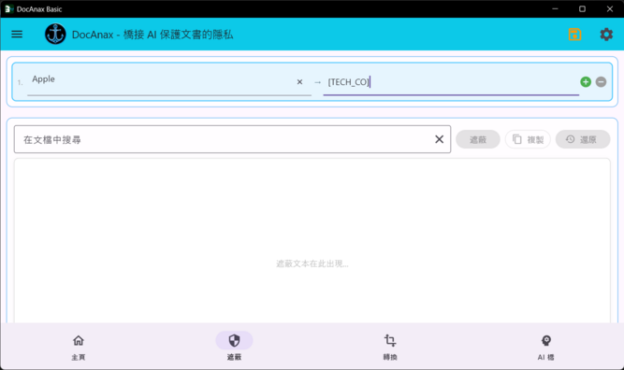Click the DocAnax anchor logo

point(55,35)
